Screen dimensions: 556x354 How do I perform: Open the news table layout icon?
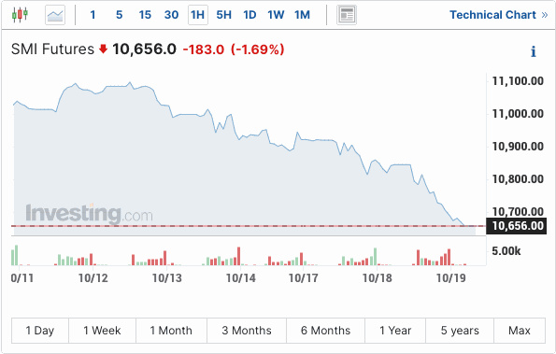coord(347,15)
